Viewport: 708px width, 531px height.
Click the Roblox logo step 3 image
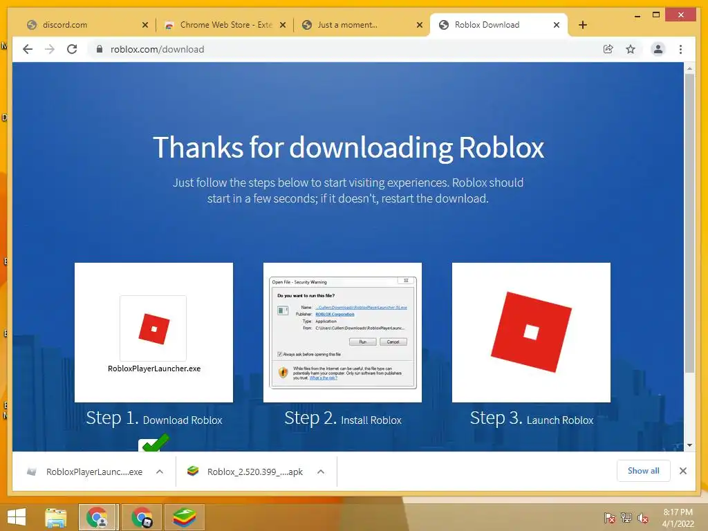point(531,333)
